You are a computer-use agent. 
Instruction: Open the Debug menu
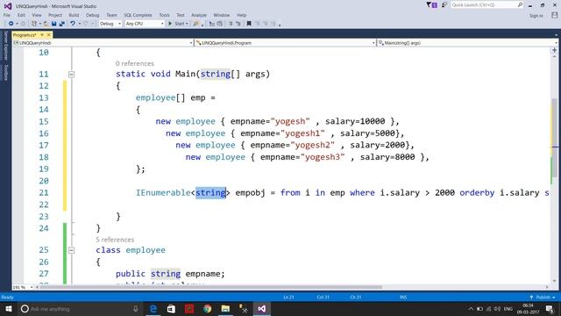tap(92, 15)
